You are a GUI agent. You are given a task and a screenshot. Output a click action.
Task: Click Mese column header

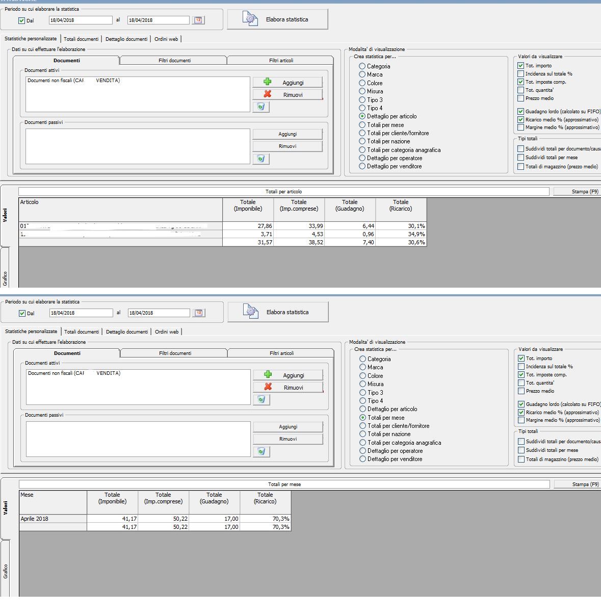(53, 502)
